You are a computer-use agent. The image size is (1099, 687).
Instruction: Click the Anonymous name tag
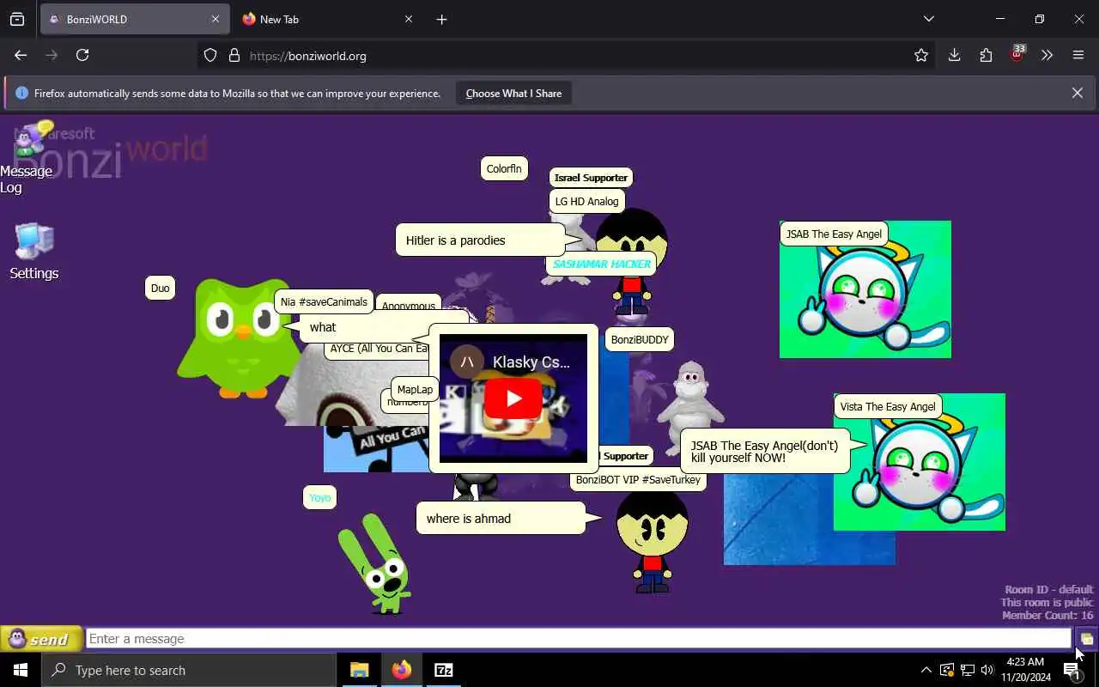pyautogui.click(x=408, y=304)
